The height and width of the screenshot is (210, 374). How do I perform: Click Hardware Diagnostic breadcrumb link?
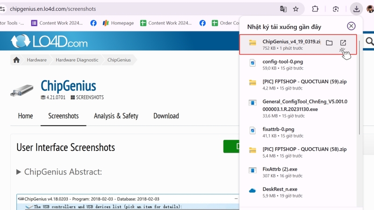point(77,60)
